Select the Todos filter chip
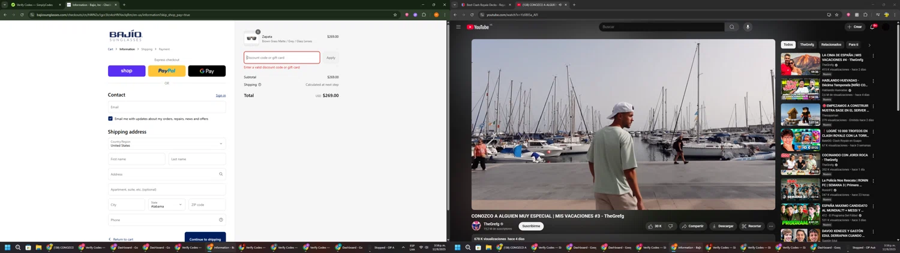This screenshot has height=253, width=900. (x=788, y=44)
